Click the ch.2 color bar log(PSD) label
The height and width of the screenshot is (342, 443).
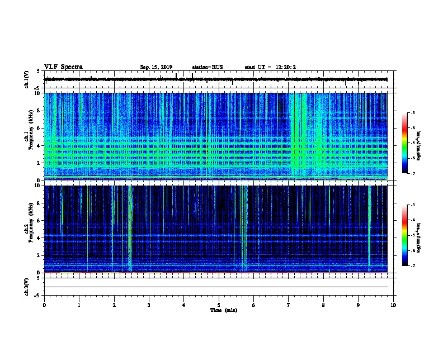click(x=418, y=237)
